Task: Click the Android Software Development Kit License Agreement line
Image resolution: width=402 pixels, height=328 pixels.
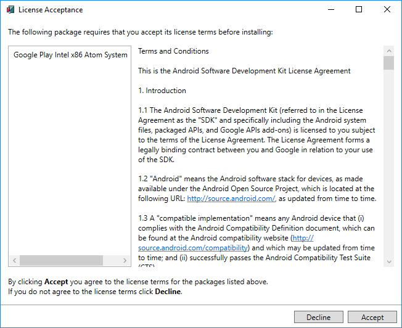Action: [244, 71]
